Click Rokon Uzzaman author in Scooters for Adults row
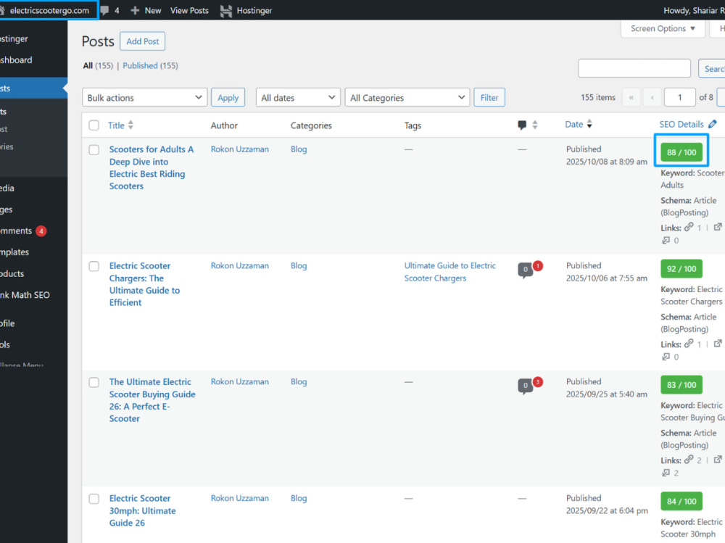This screenshot has width=725, height=543. (x=239, y=149)
